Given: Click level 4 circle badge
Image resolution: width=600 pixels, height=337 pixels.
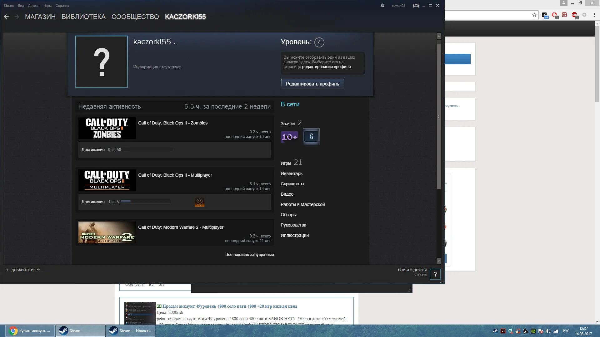Looking at the screenshot, I should [319, 42].
